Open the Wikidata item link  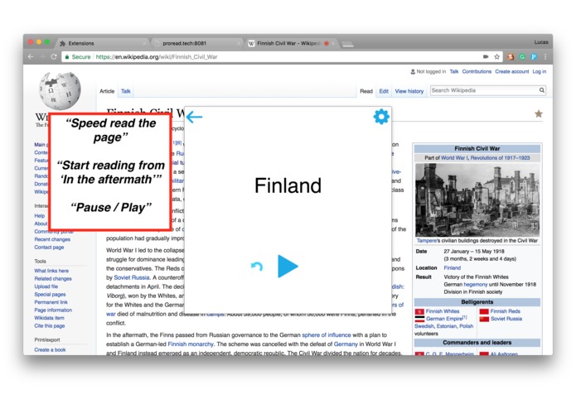click(x=49, y=318)
